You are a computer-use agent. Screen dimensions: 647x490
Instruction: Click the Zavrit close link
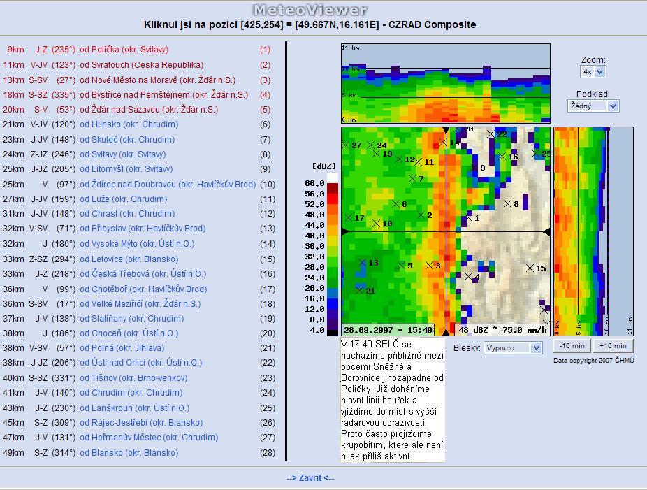pos(310,477)
